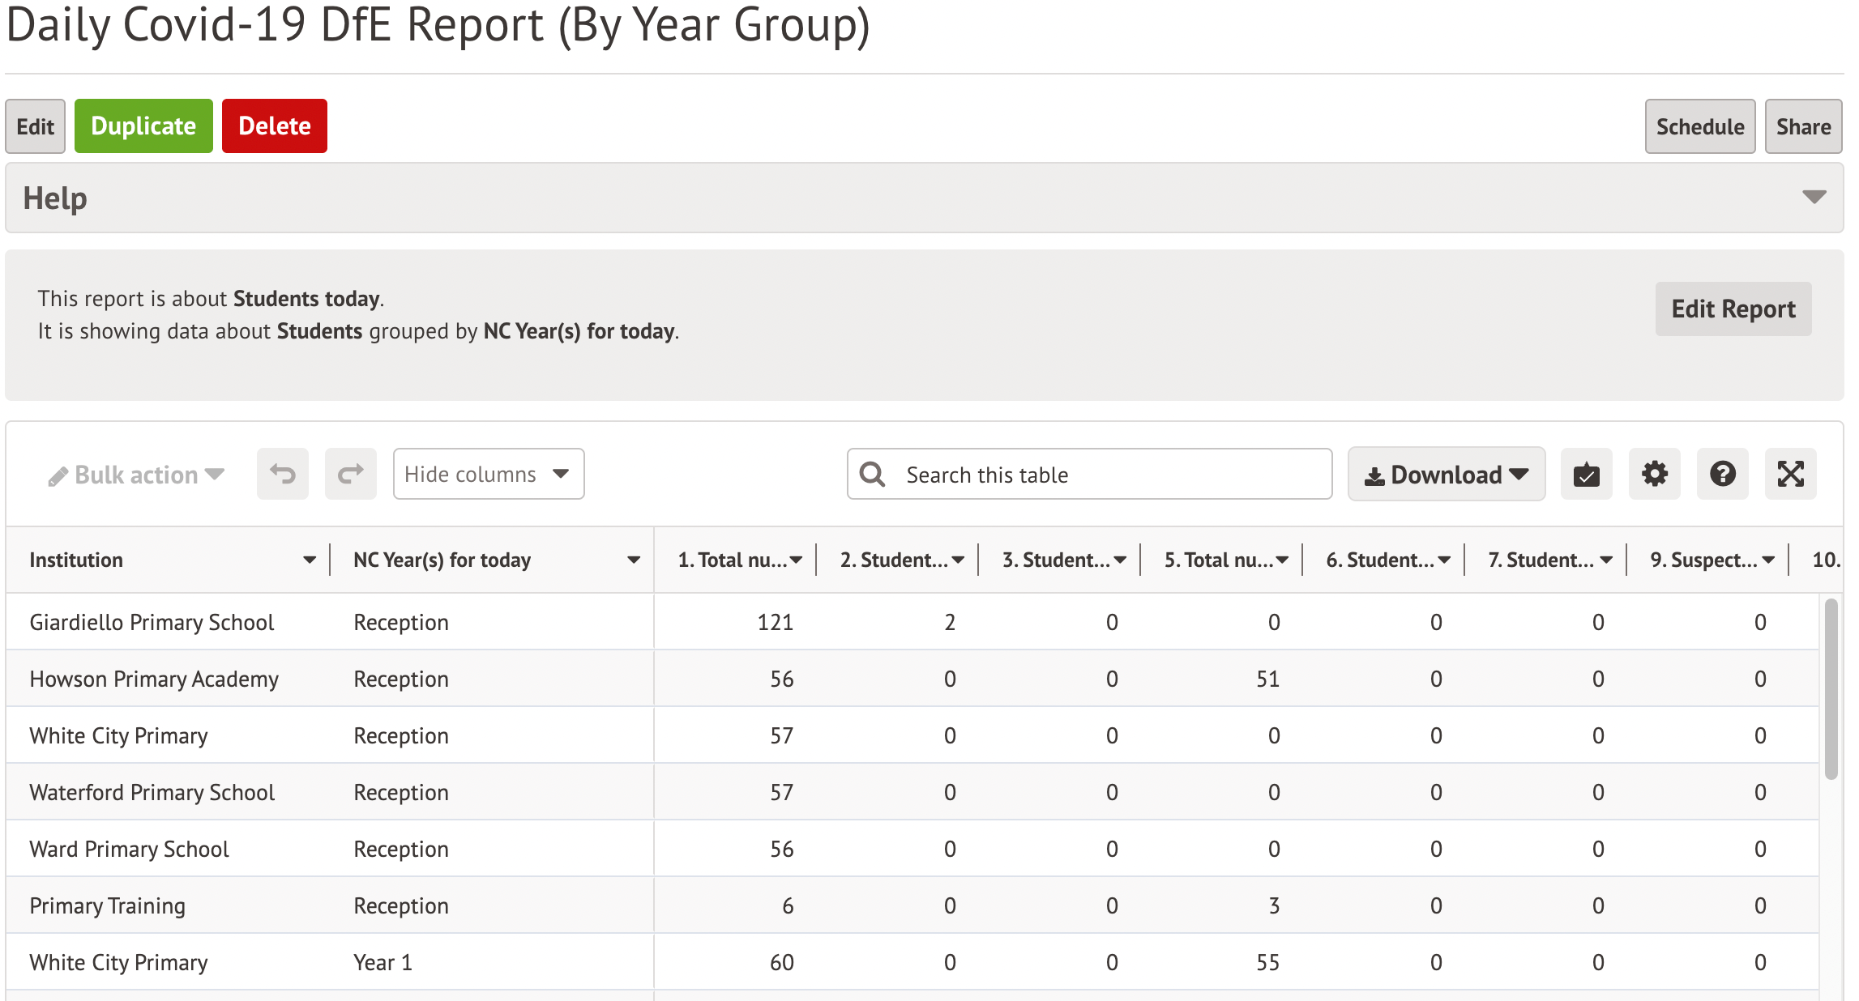The image size is (1859, 1001).
Task: Click the undo arrow icon
Action: tap(283, 474)
